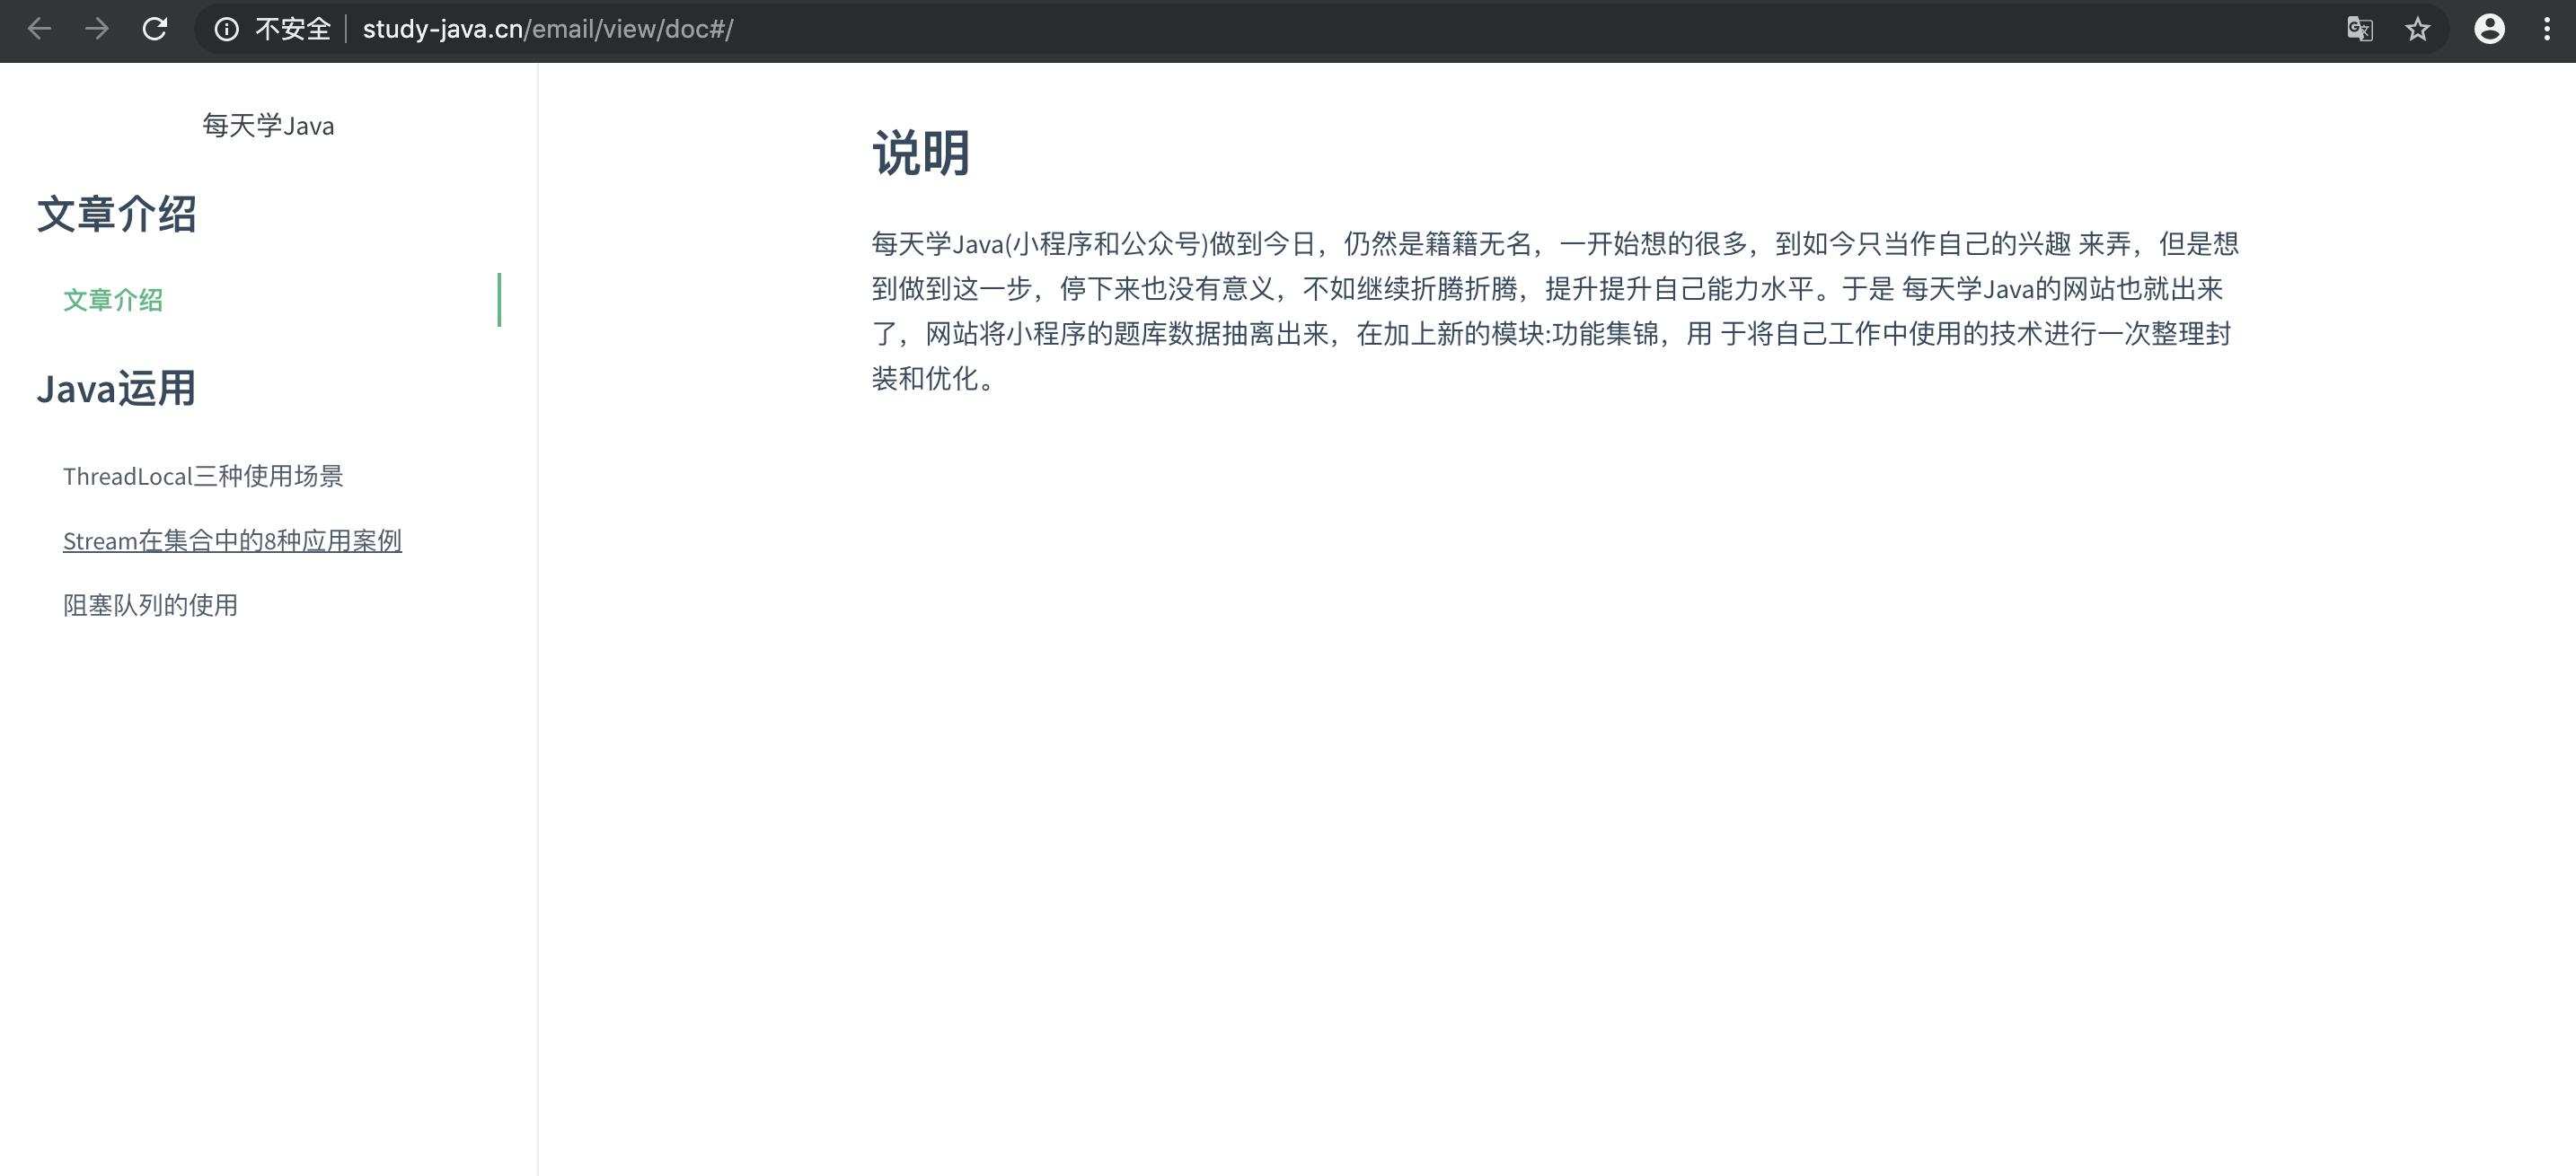Click the green active indicator next to 文章介绍
The height and width of the screenshot is (1176, 2576).
coord(501,299)
